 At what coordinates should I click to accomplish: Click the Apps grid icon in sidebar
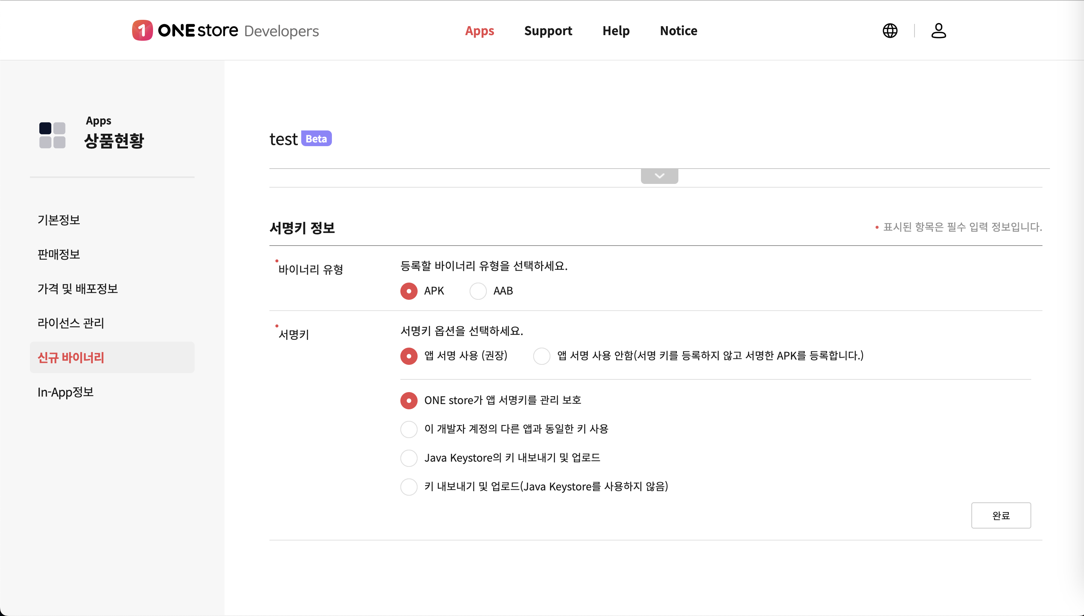pos(52,135)
